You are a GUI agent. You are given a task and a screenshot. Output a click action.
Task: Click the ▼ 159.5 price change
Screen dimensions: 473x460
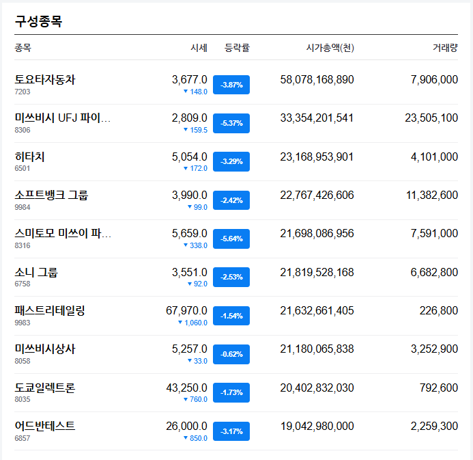point(195,130)
